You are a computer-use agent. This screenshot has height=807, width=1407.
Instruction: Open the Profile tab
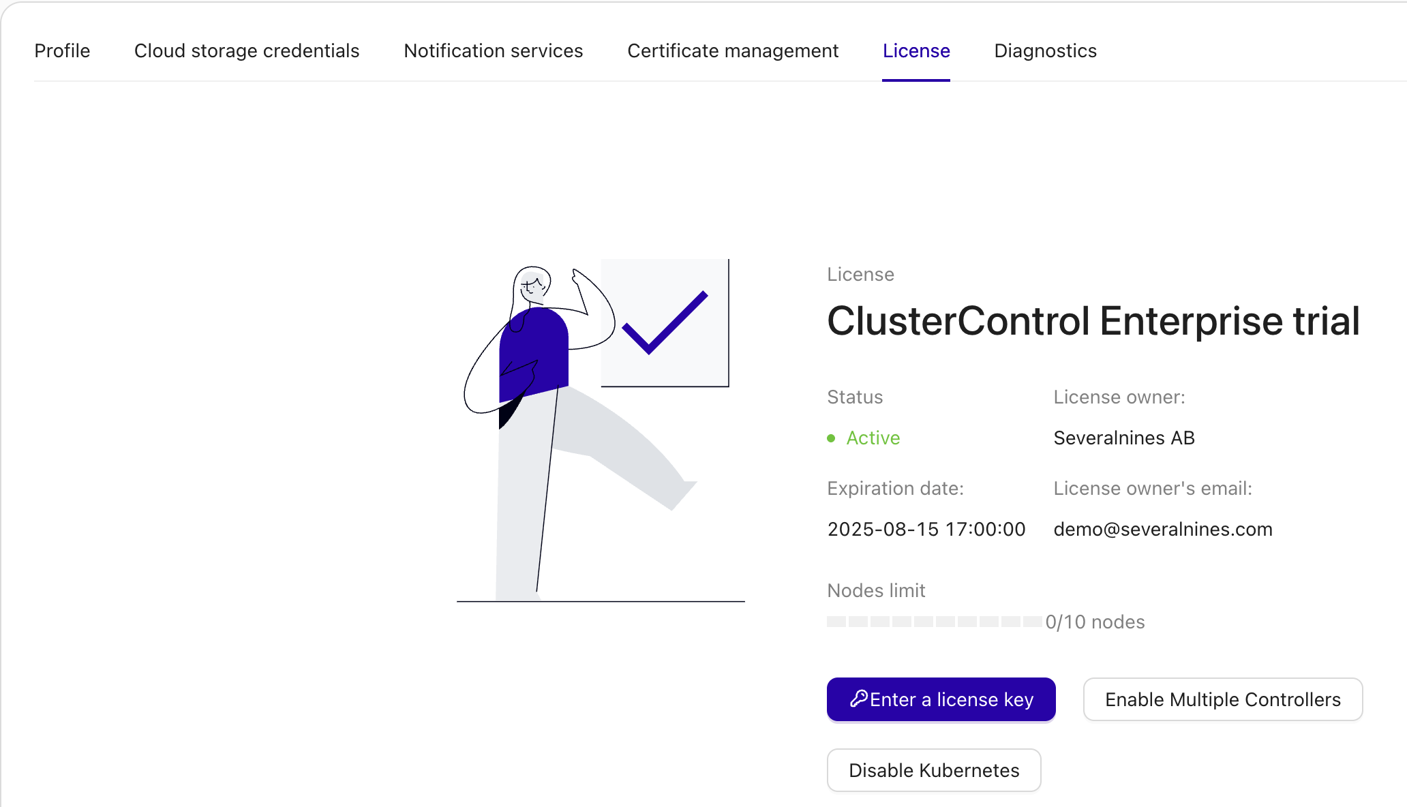click(x=62, y=51)
